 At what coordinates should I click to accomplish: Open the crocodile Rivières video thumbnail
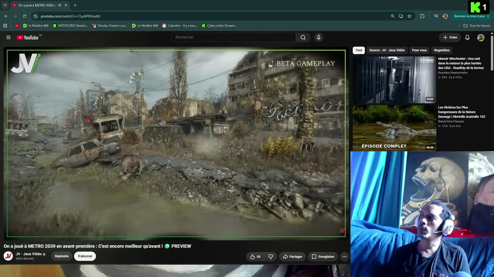click(x=394, y=128)
